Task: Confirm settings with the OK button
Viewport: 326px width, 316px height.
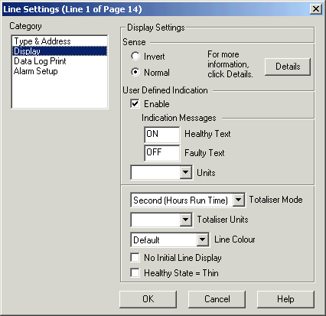Action: (x=148, y=299)
